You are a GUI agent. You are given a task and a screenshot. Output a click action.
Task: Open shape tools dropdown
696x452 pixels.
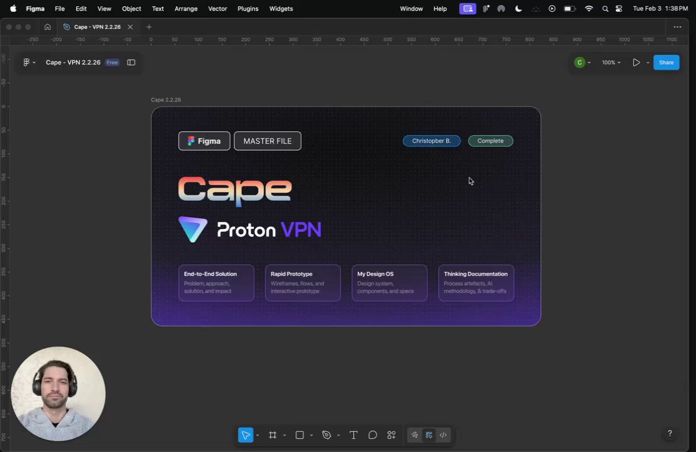[312, 436]
